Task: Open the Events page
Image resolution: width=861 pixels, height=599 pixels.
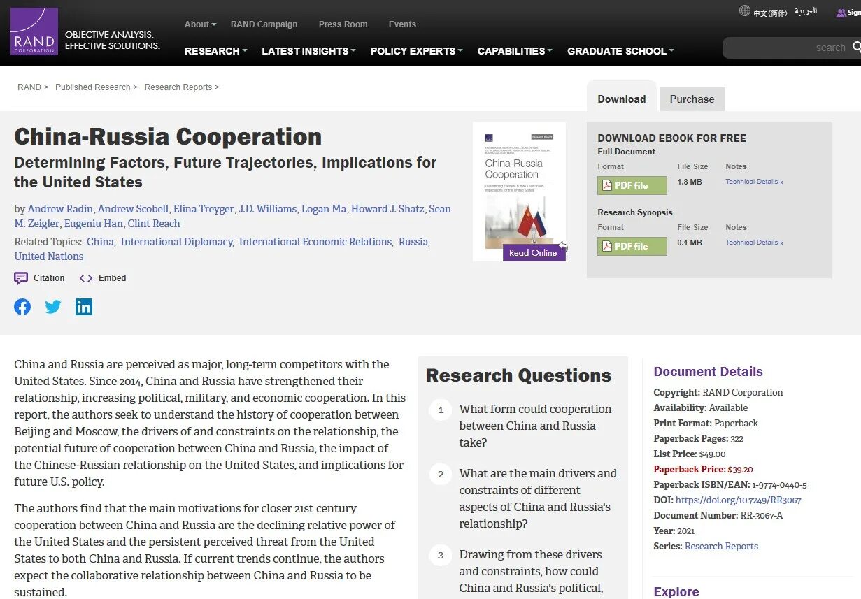Action: [x=402, y=24]
